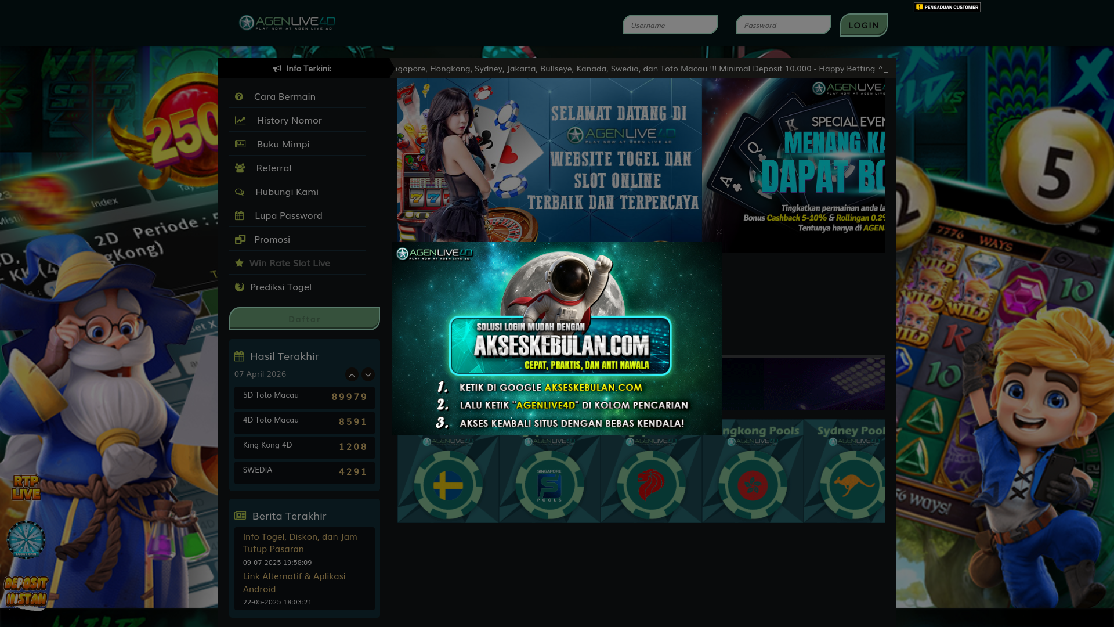1114x627 pixels.
Task: Click the Lucky Spin wheel icon
Action: 26,540
